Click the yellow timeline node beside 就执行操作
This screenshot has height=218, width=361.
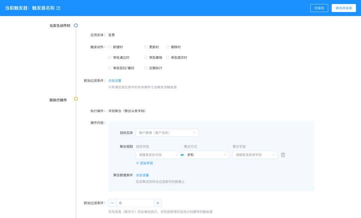click(76, 99)
